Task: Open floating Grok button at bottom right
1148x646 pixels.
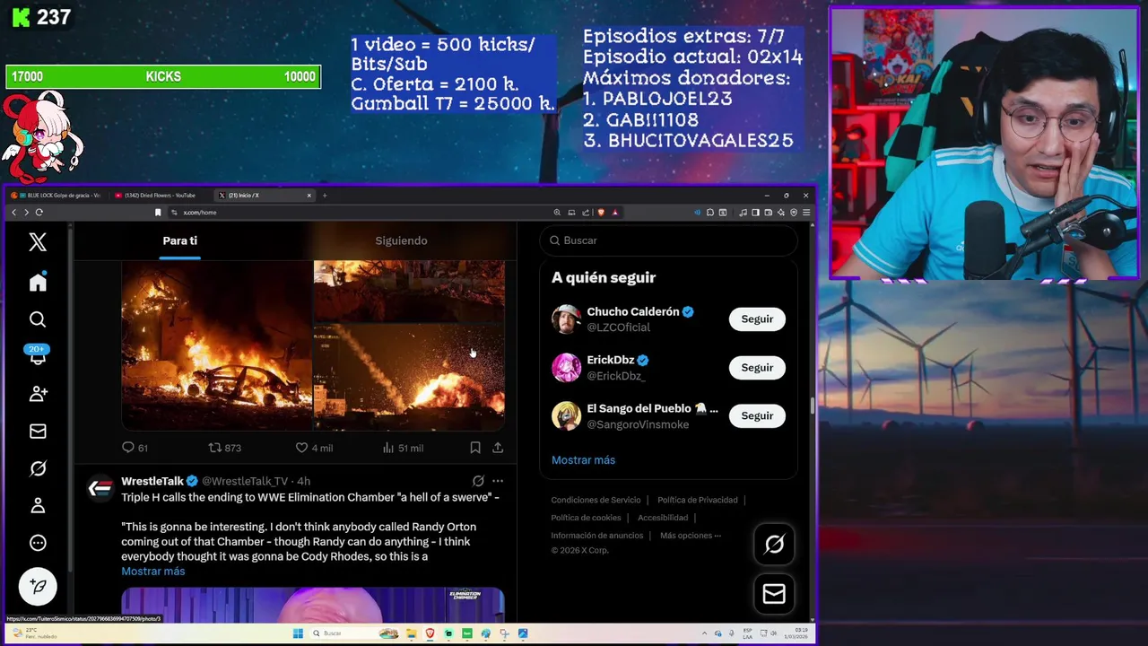Action: click(774, 544)
